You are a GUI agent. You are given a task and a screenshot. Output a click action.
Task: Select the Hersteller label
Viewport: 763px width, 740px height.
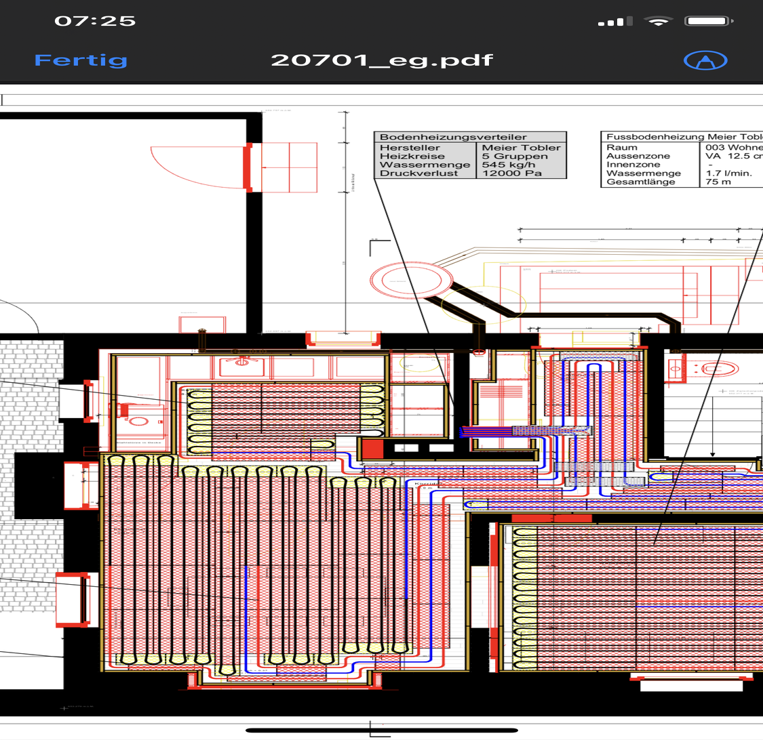pyautogui.click(x=410, y=147)
